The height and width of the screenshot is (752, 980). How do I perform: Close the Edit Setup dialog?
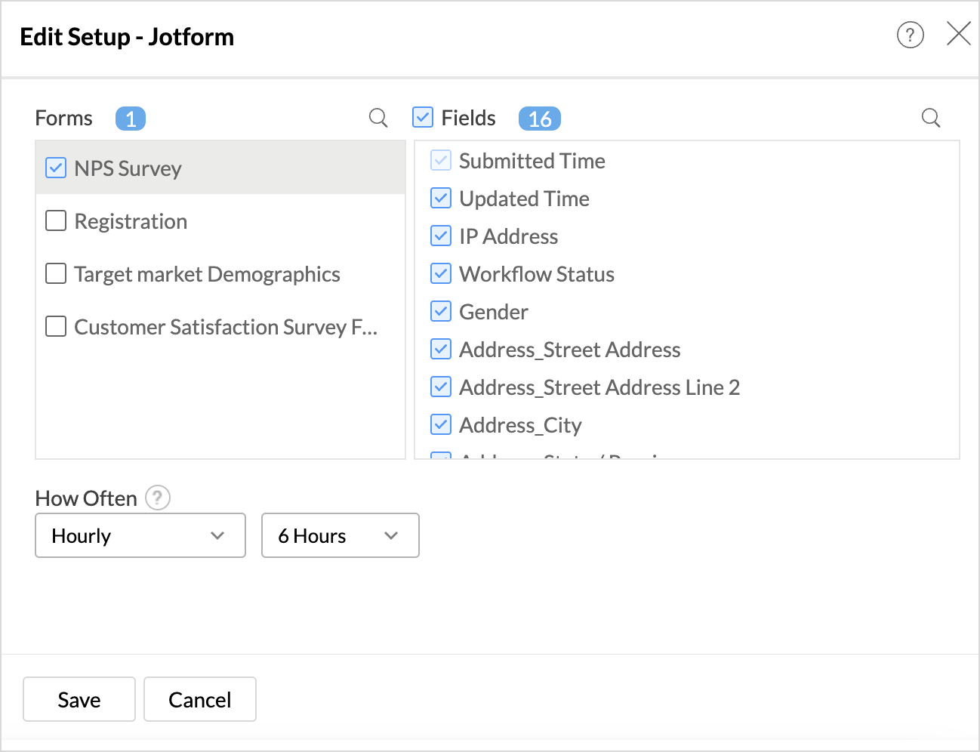coord(958,34)
